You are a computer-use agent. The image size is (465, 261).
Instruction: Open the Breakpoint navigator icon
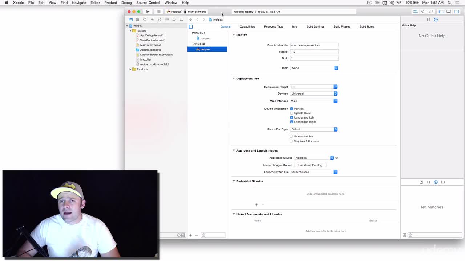tap(174, 20)
